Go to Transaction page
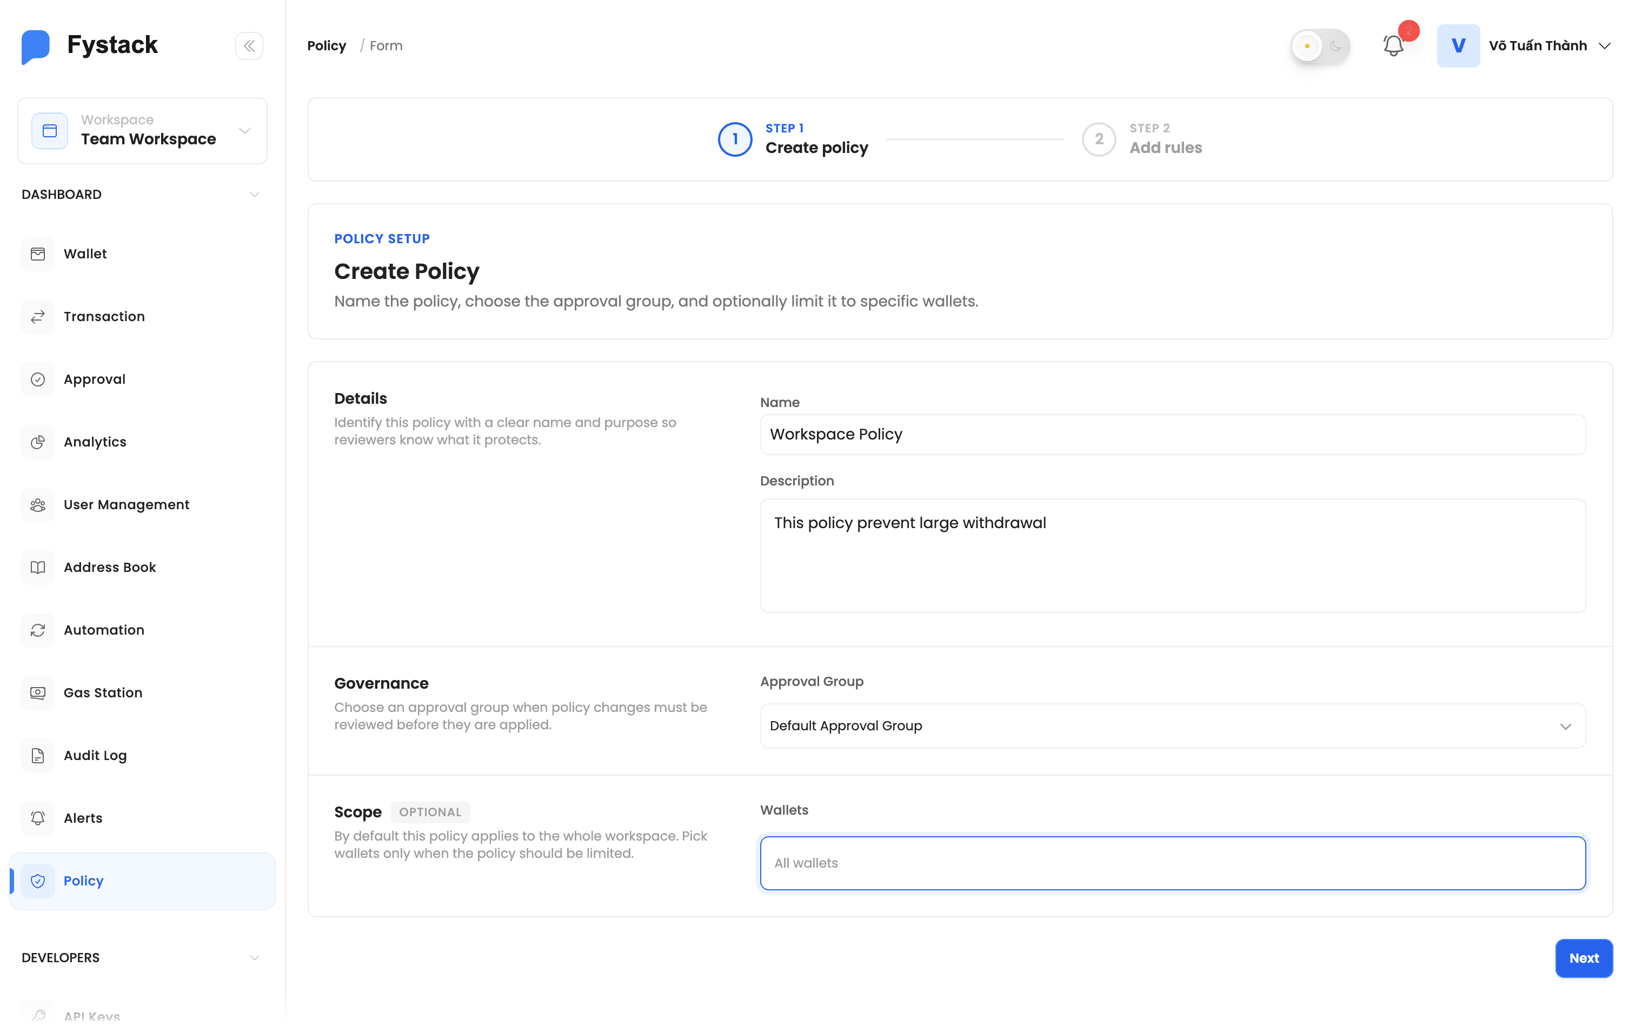Screen dimensions: 1635x1026 143,316
